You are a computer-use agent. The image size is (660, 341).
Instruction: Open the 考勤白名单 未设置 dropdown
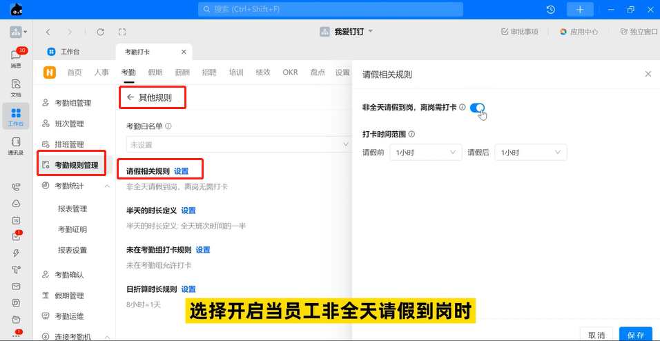coord(239,144)
